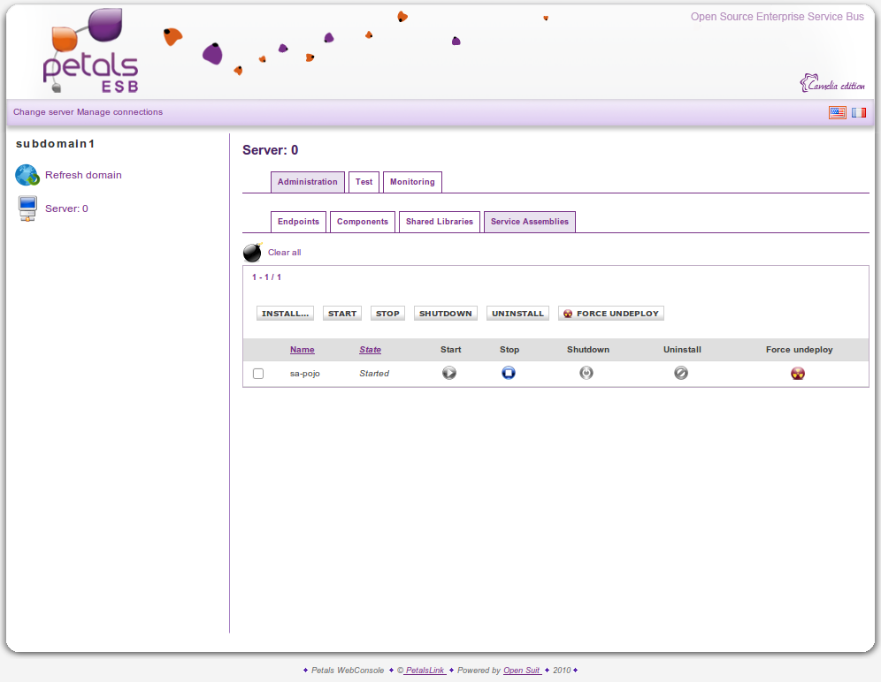Switch language with the US flag

pyautogui.click(x=837, y=112)
